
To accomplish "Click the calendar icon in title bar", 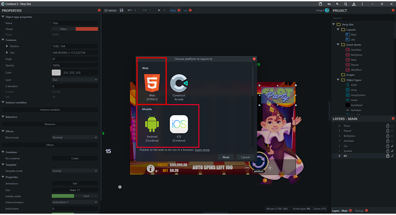I will pyautogui.click(x=320, y=4).
